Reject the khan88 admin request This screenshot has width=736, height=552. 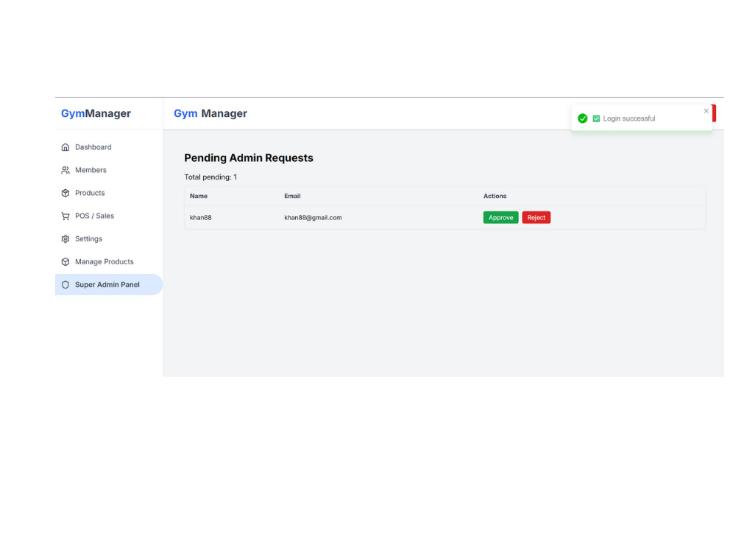[536, 217]
